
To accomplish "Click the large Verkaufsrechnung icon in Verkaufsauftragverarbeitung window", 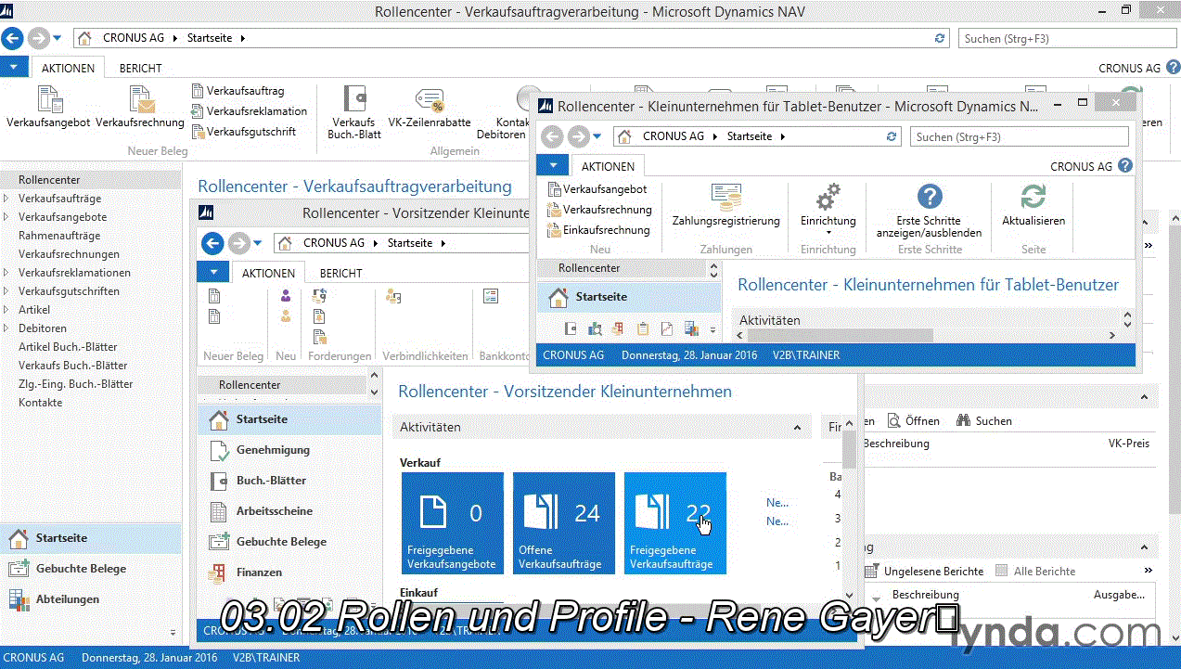I will (x=140, y=107).
